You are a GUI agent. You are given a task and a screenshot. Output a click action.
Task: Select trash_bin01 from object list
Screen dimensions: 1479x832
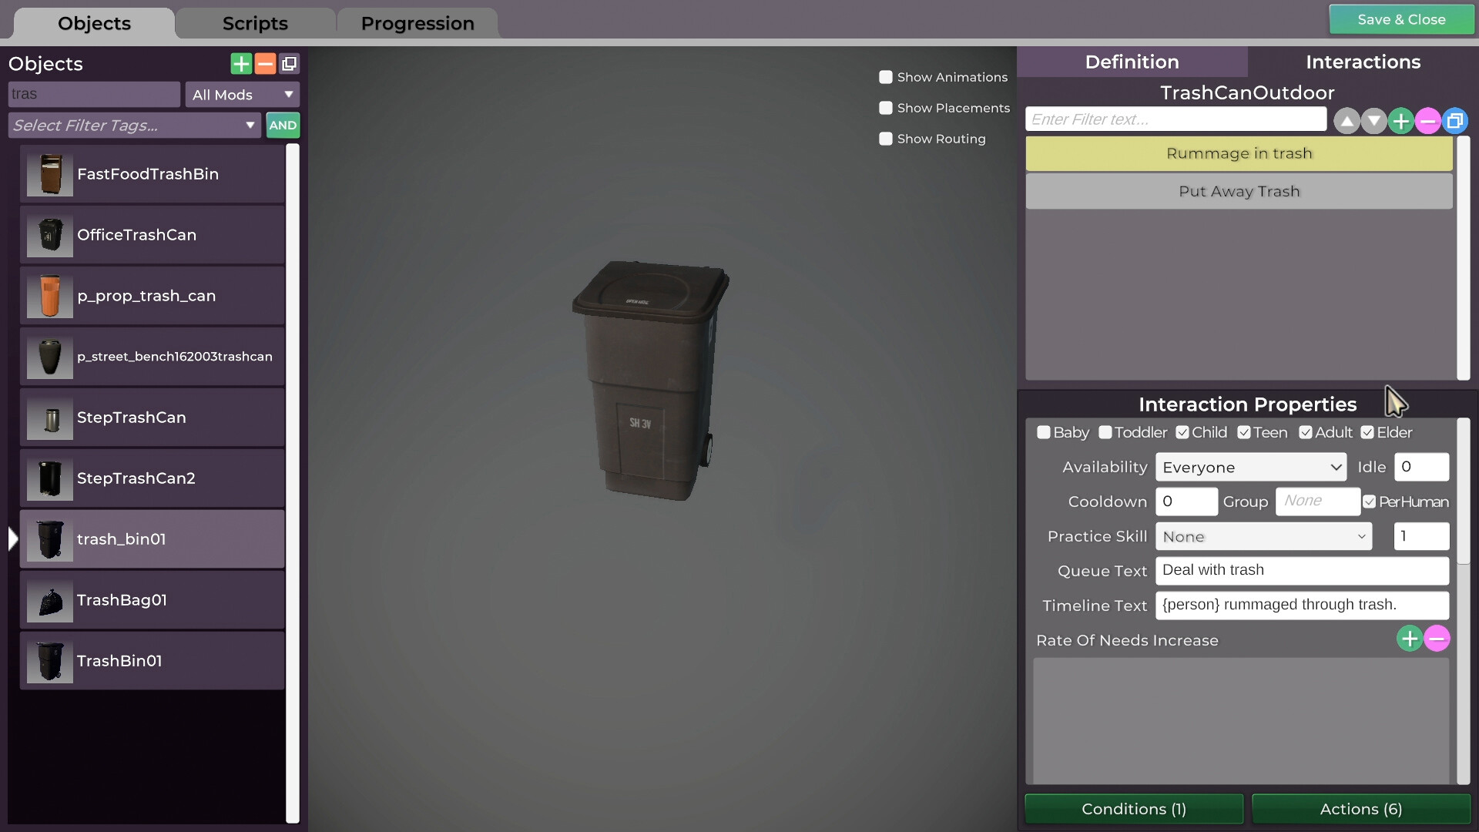pyautogui.click(x=151, y=539)
